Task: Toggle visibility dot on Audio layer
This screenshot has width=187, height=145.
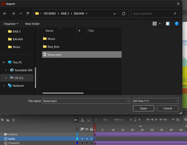Action: [87, 139]
